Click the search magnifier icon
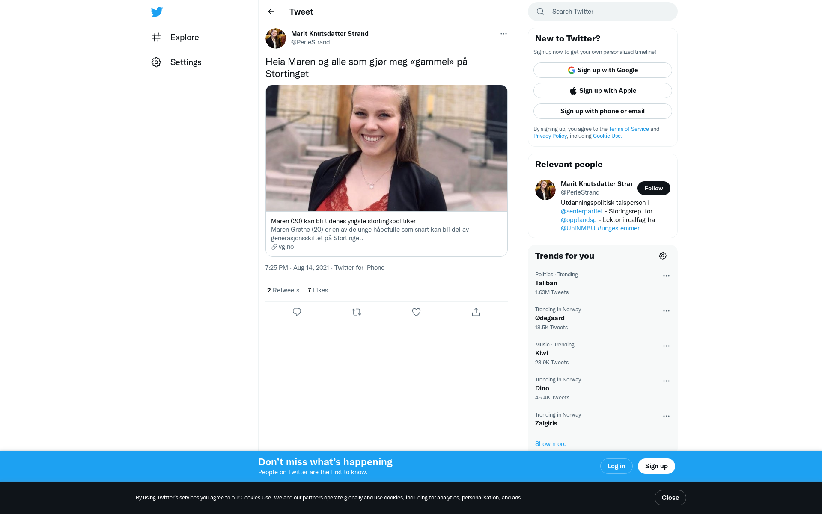822x514 pixels. coord(540,12)
